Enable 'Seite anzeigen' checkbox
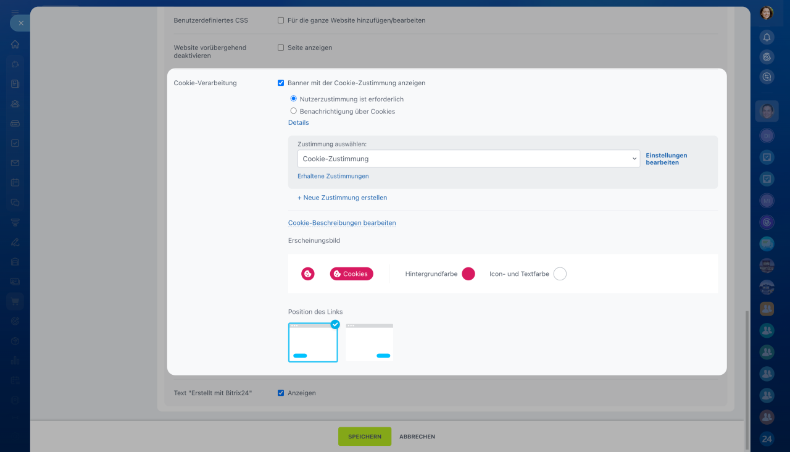This screenshot has height=452, width=790. (281, 48)
